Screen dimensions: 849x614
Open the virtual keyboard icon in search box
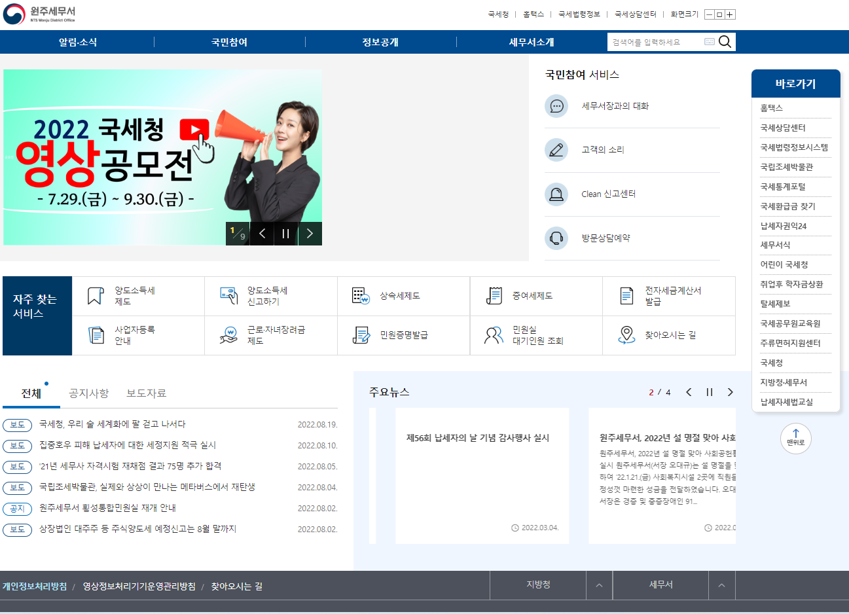click(710, 42)
